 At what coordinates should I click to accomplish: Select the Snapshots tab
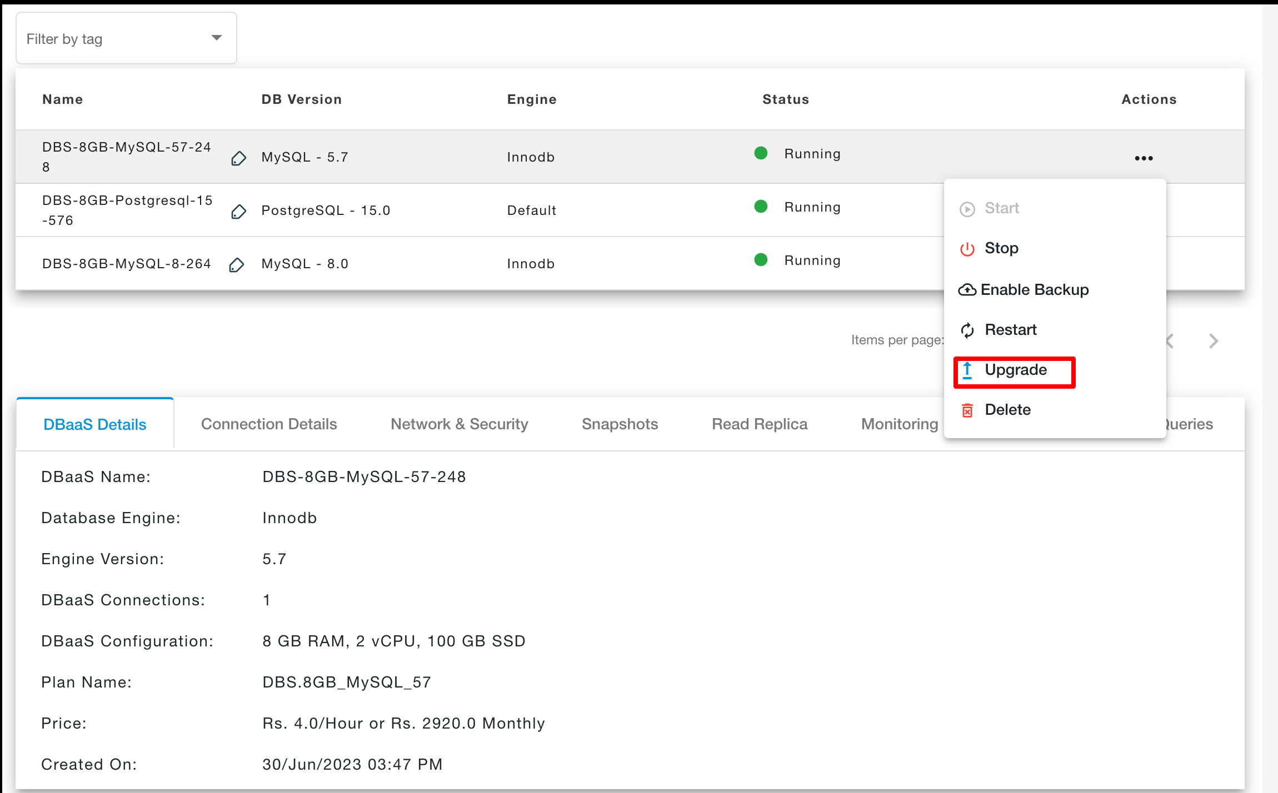pos(621,423)
